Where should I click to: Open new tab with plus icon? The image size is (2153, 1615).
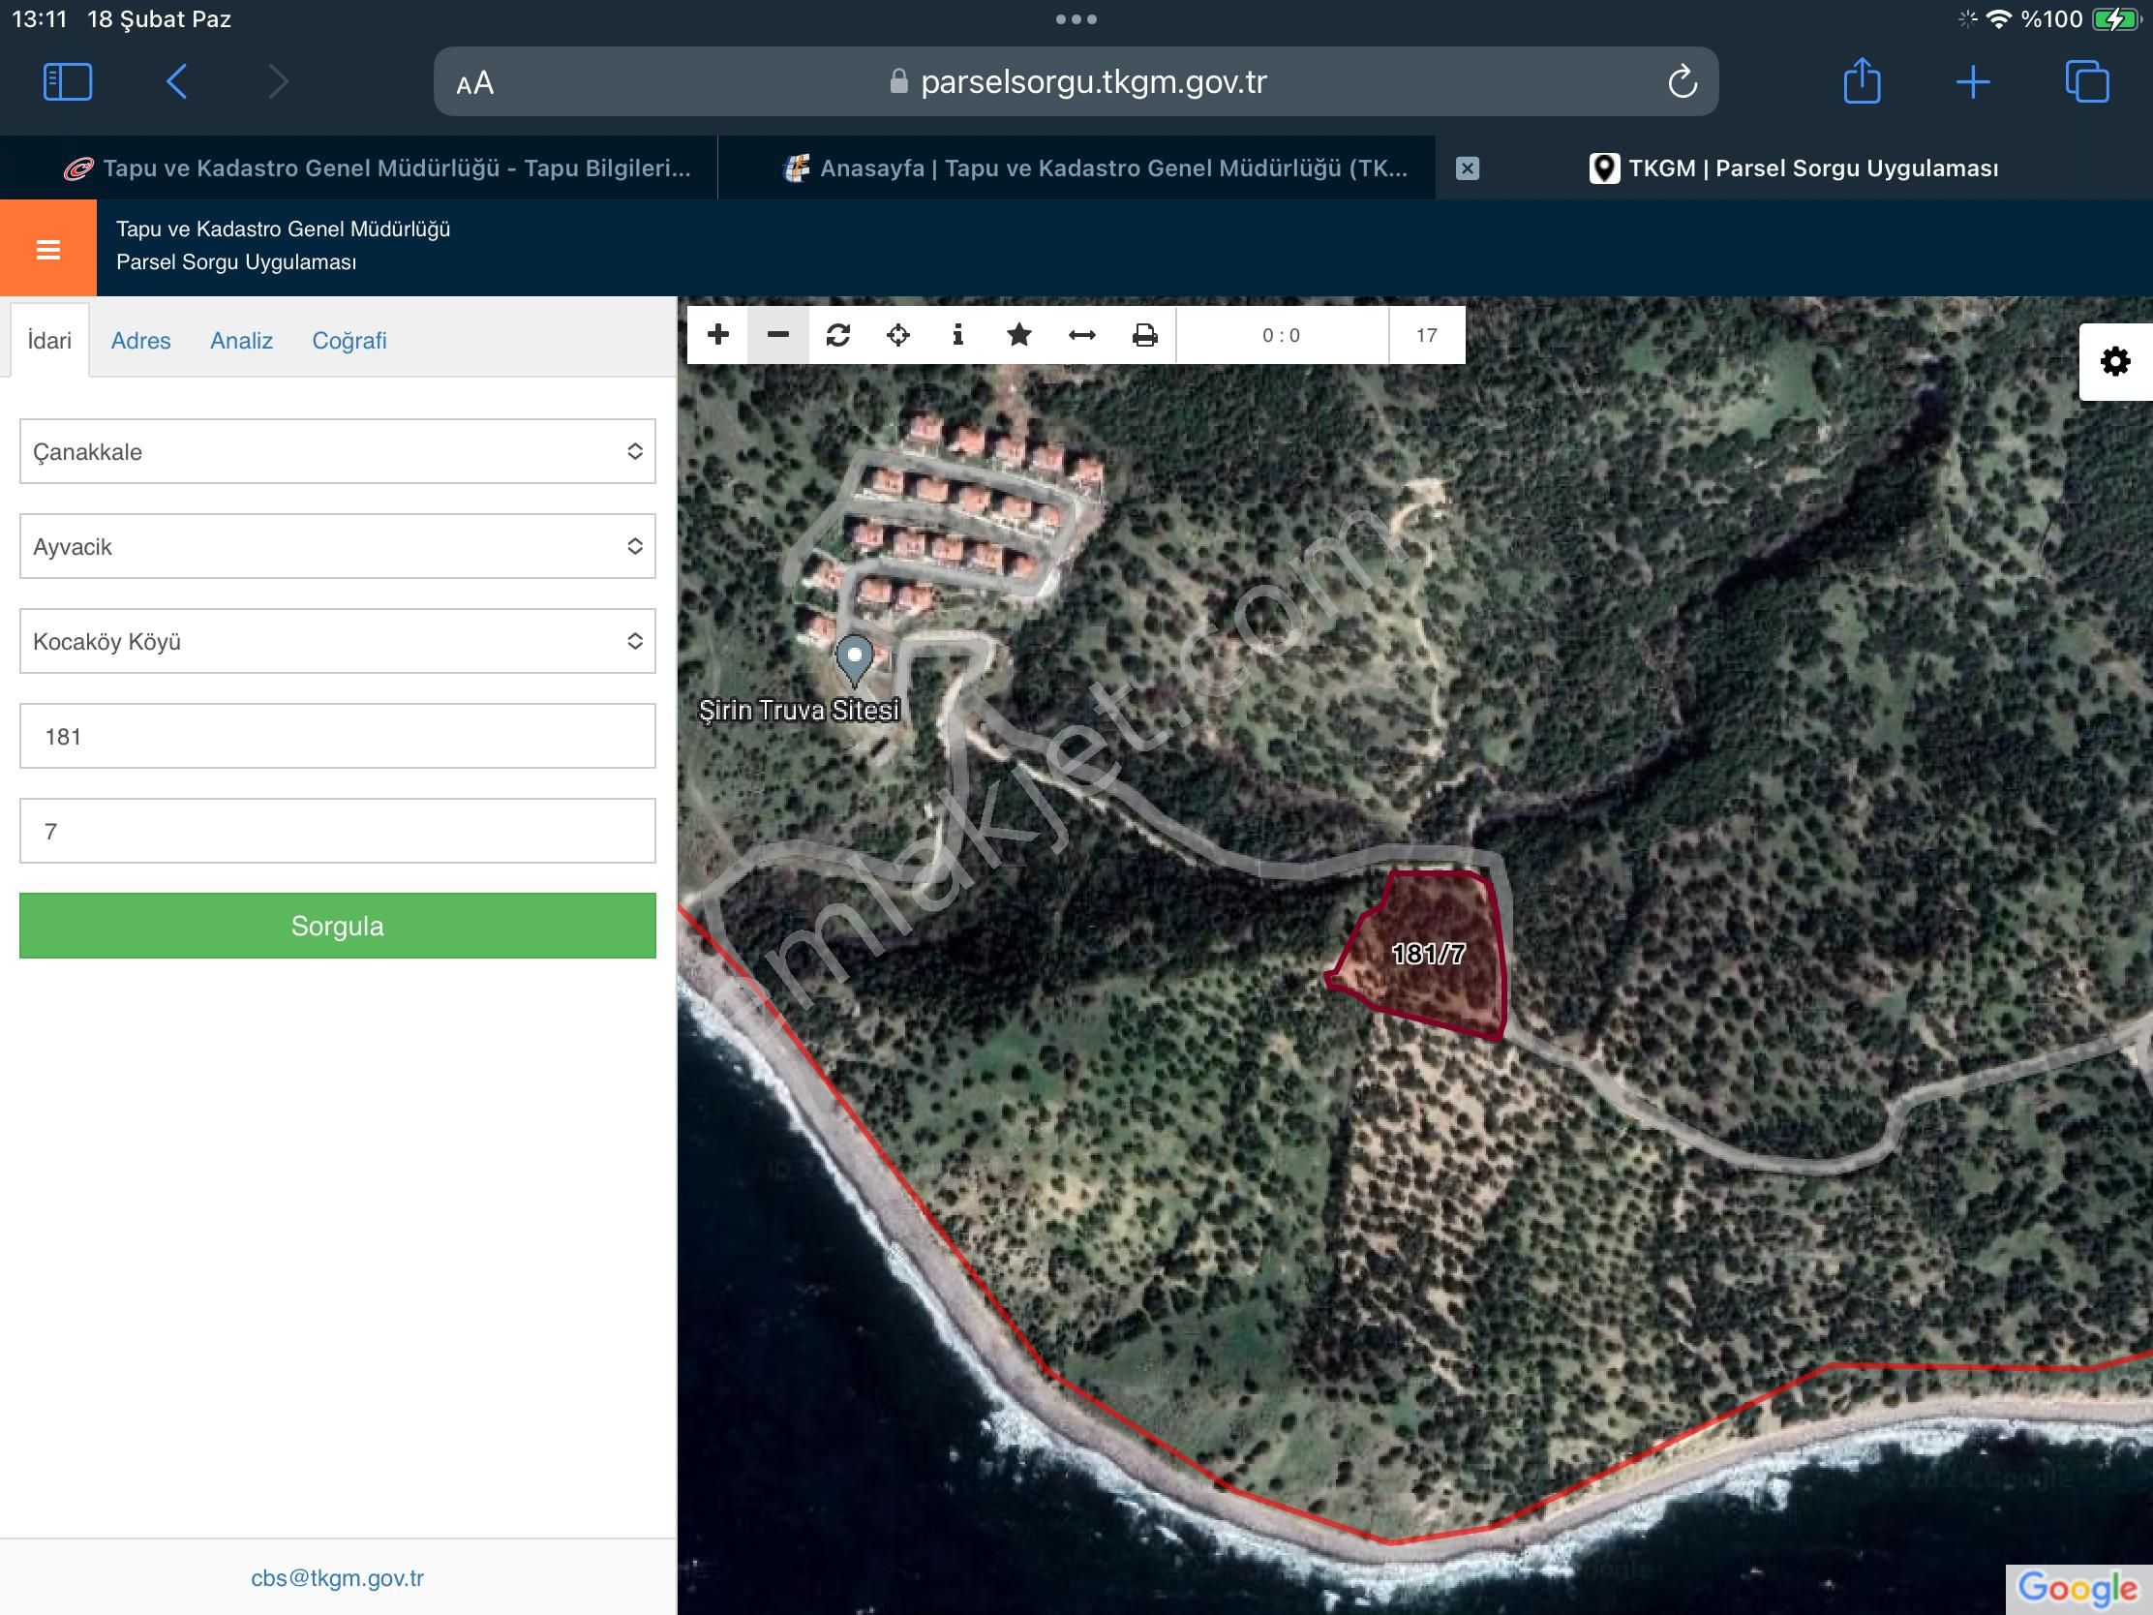tap(1973, 81)
